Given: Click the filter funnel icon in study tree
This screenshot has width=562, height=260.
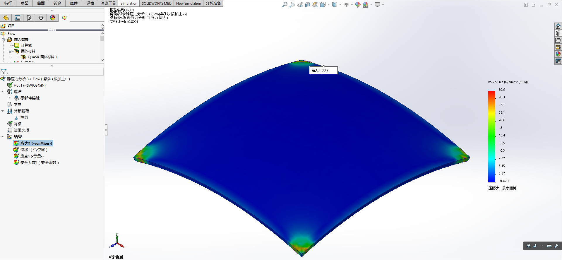Looking at the screenshot, I should click(4, 72).
